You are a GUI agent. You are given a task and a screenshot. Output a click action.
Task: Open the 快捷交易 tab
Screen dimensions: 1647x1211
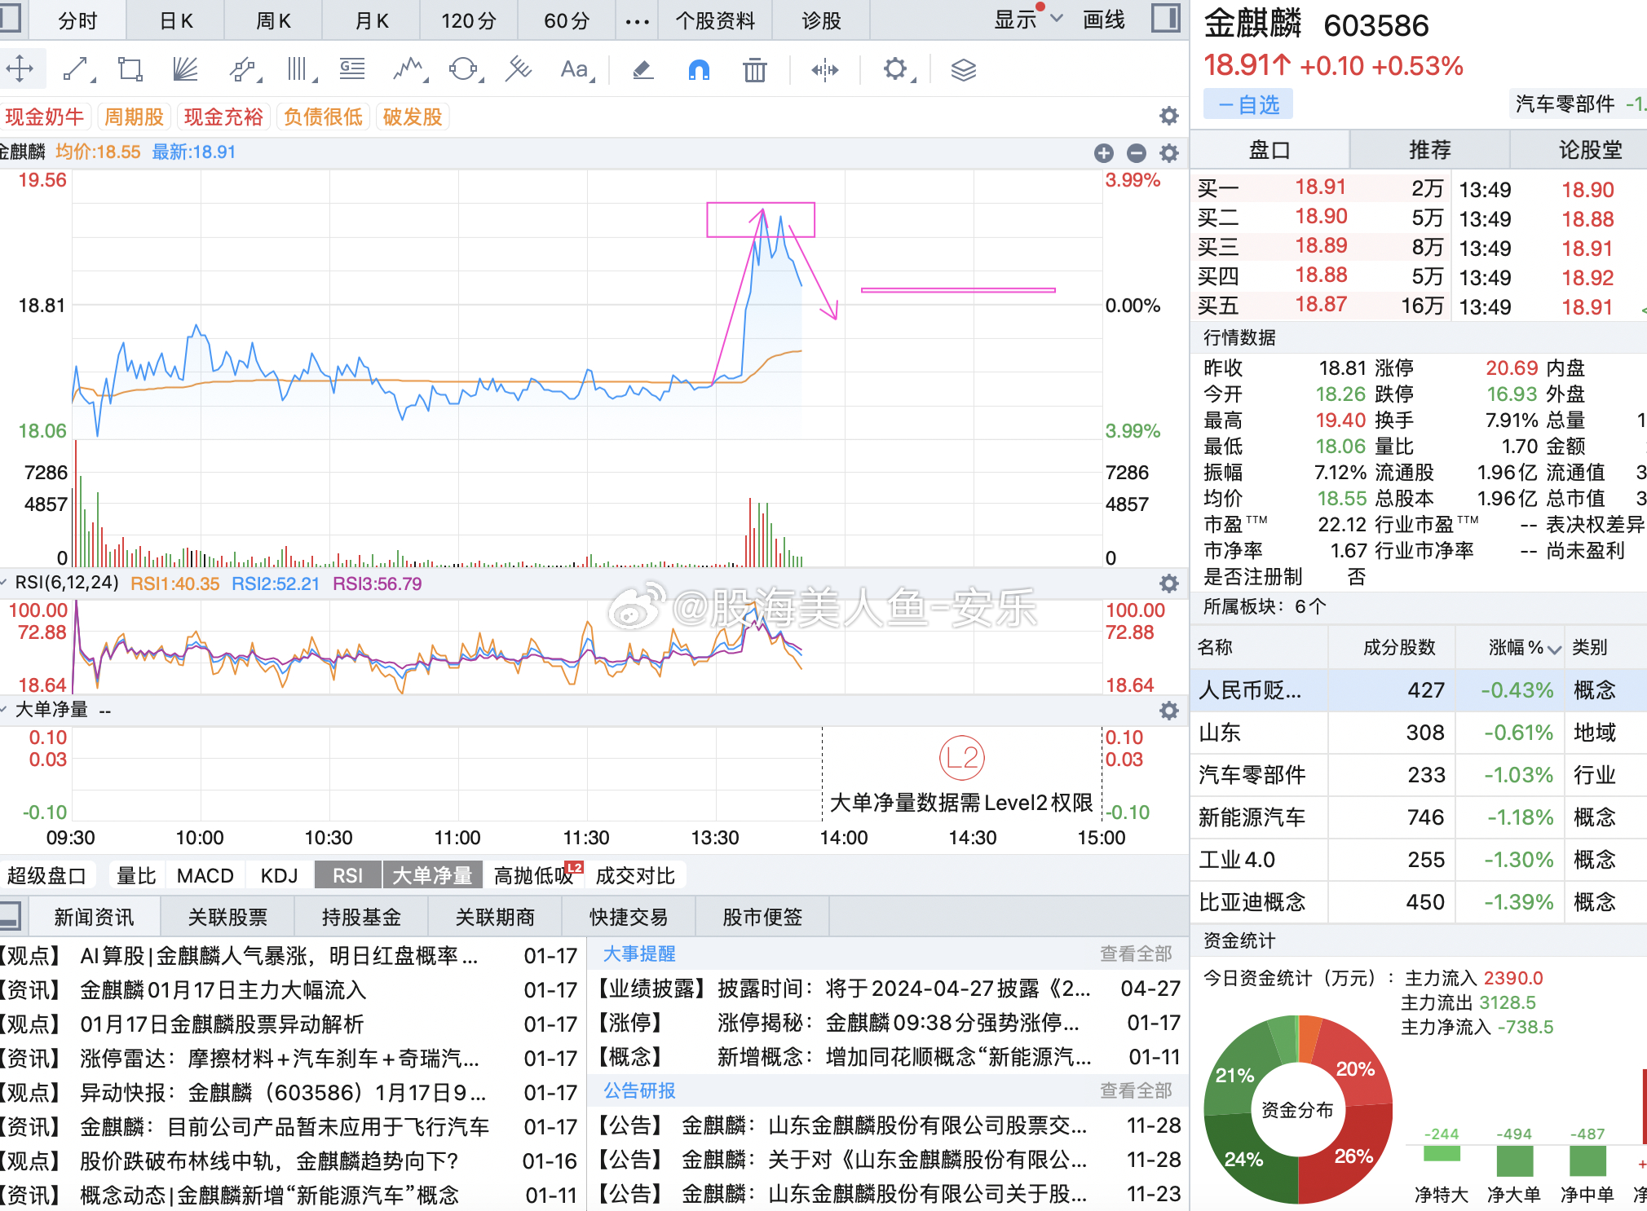point(629,917)
